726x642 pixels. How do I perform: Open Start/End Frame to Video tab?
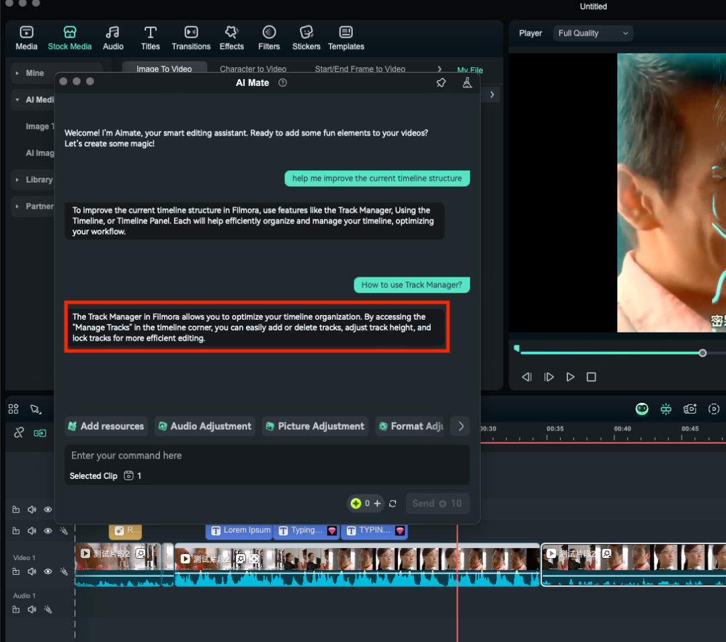point(360,68)
